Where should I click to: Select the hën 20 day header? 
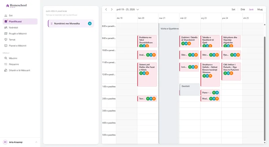click(x=148, y=18)
